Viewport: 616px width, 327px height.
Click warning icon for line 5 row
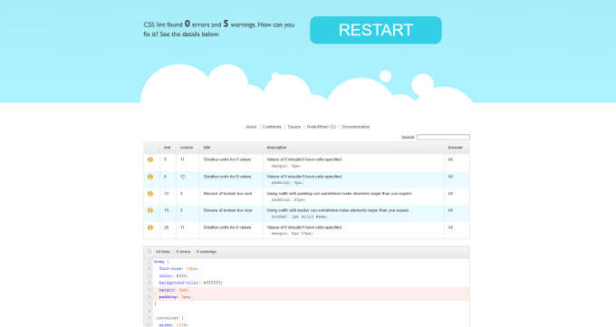150,159
